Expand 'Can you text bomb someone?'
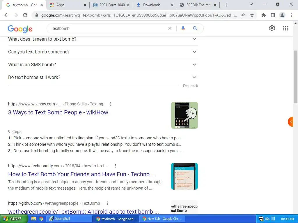The image size is (298, 223). (103, 52)
